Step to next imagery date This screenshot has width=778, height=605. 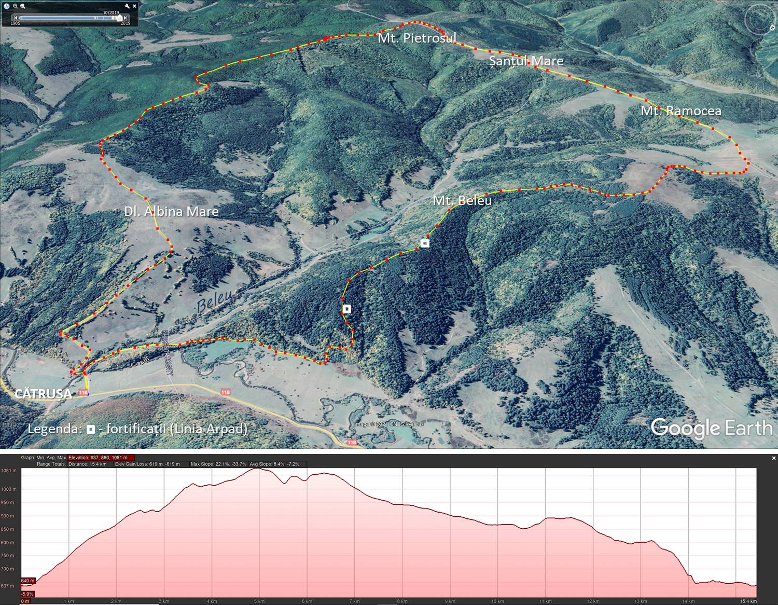tap(125, 18)
